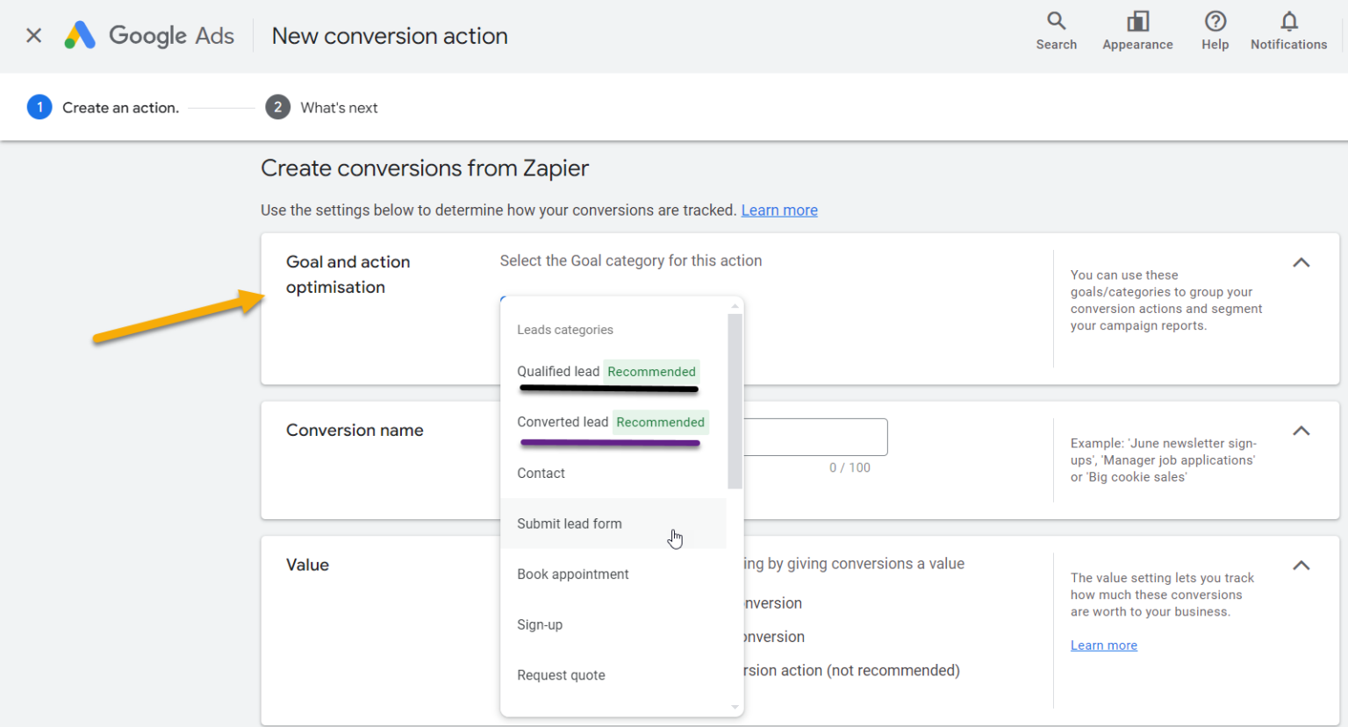
Task: Open Learn more link in Value section
Action: tap(1104, 645)
